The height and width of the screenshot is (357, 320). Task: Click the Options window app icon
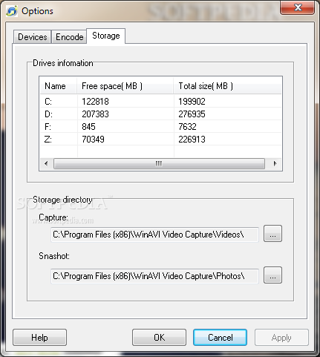click(x=12, y=11)
